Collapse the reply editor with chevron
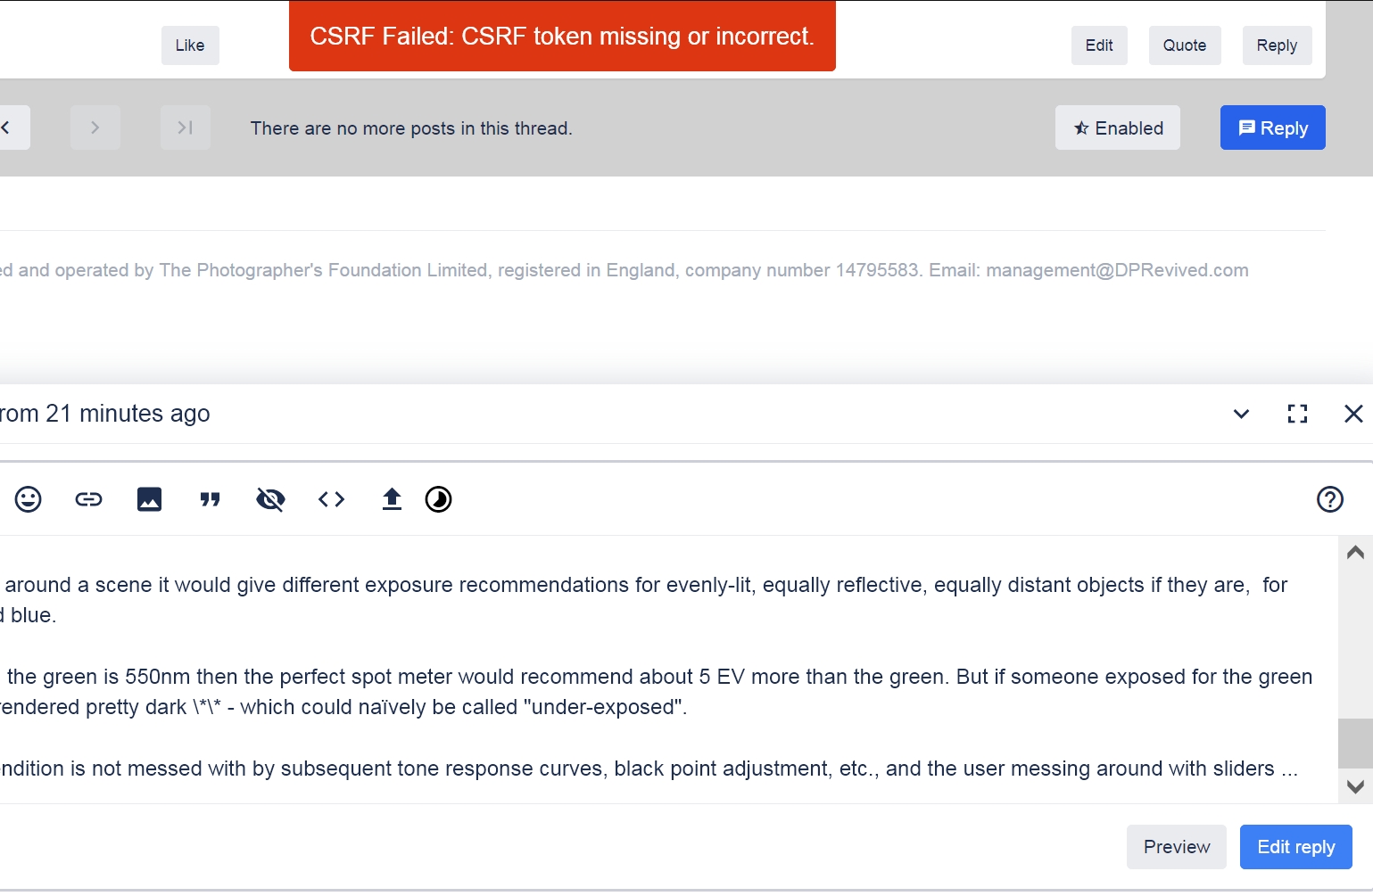 [x=1241, y=414]
